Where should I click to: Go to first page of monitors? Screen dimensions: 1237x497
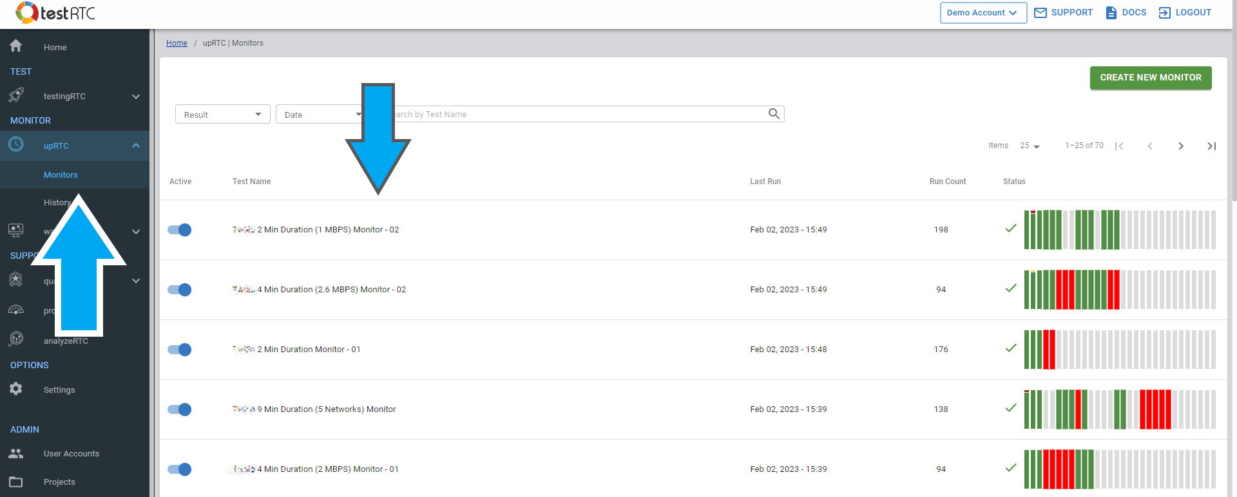point(1120,146)
